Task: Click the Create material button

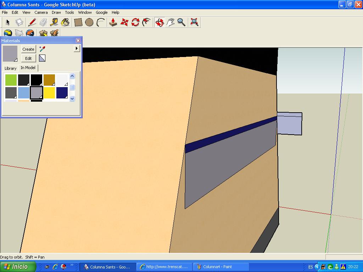Action: 28,49
